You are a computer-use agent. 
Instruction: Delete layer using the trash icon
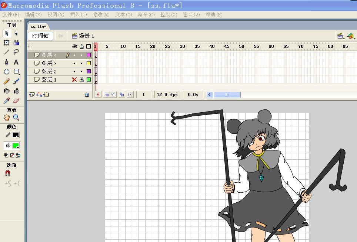click(87, 95)
